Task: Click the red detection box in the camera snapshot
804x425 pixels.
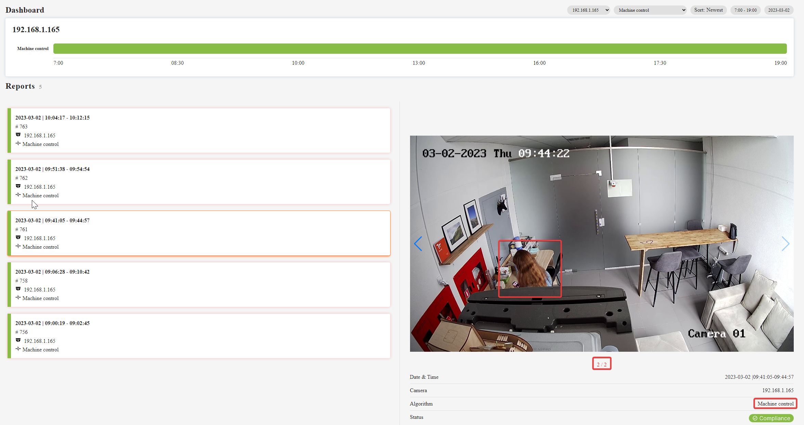Action: pos(530,269)
